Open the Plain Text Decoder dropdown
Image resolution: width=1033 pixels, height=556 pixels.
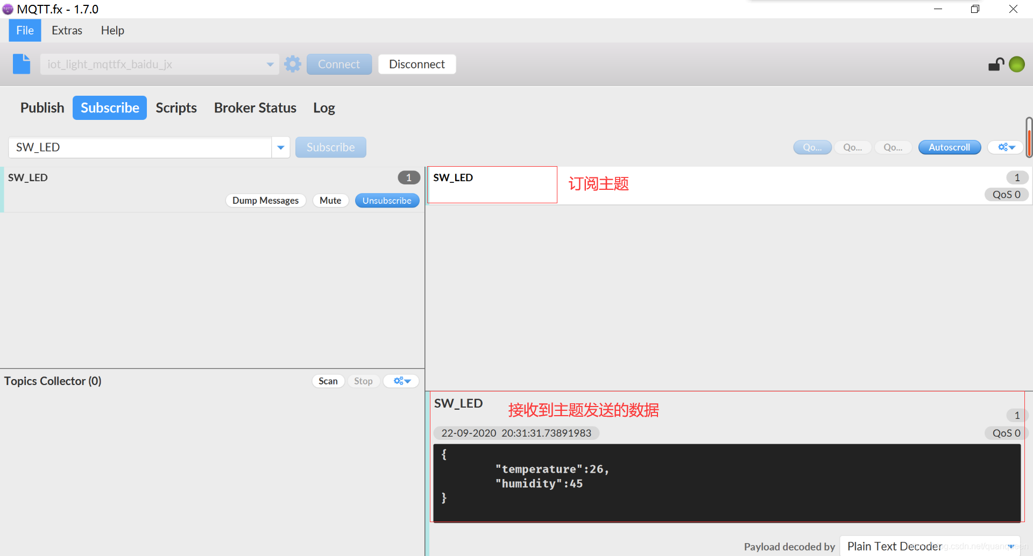pyautogui.click(x=931, y=546)
